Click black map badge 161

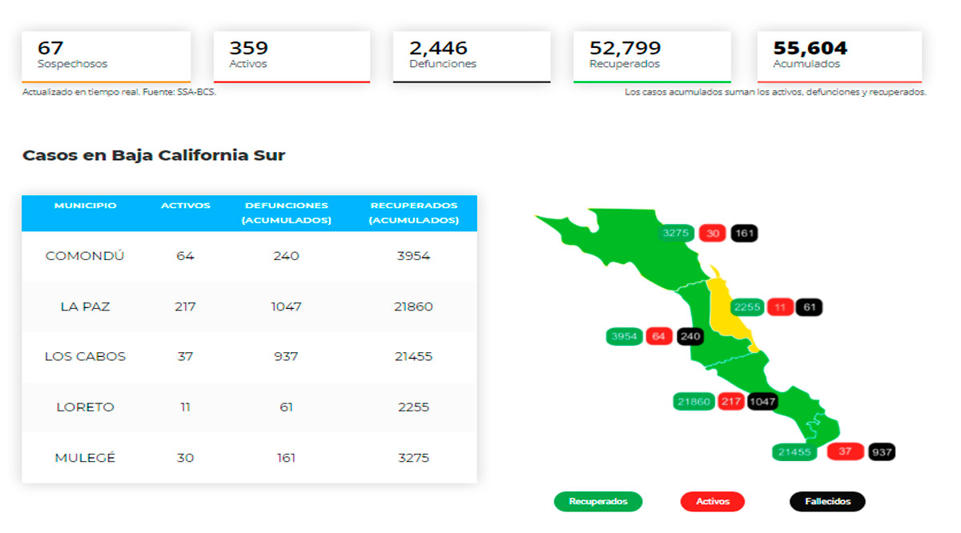(744, 234)
